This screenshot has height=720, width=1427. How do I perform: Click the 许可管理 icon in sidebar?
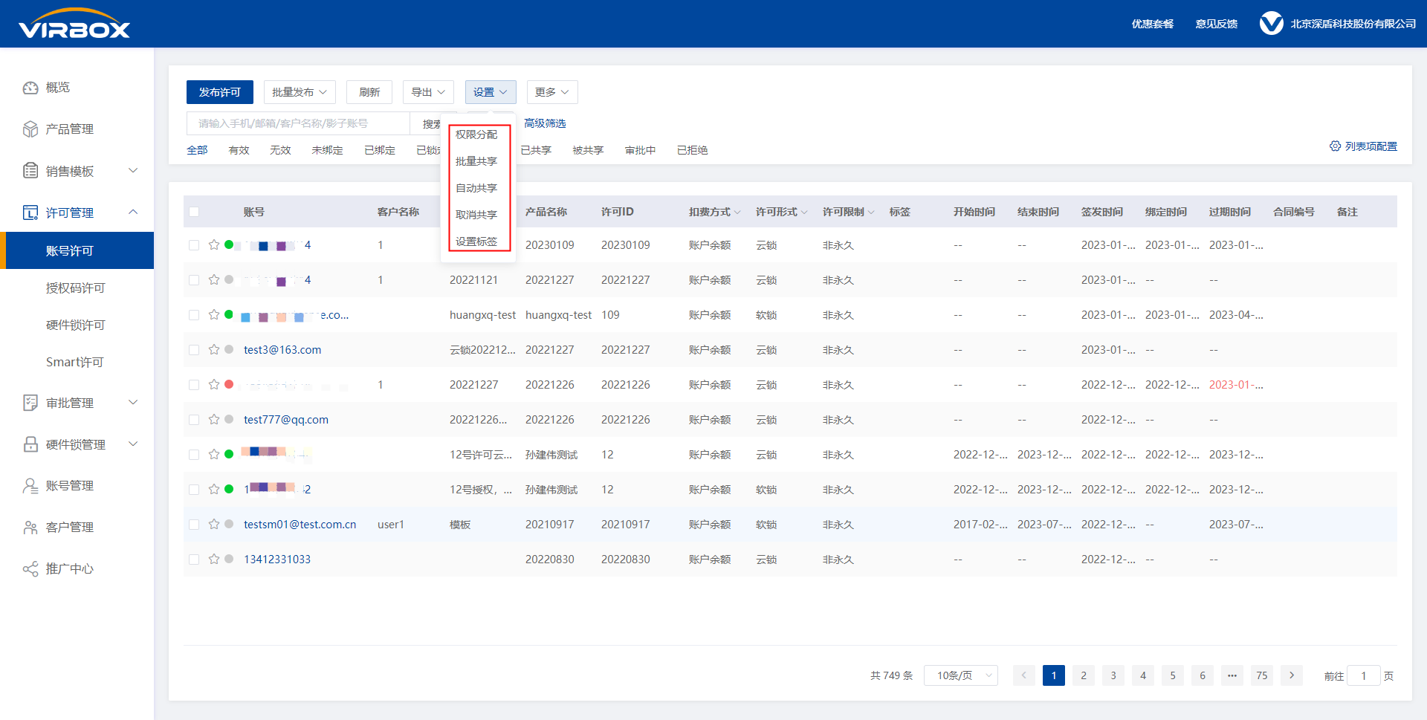click(30, 213)
